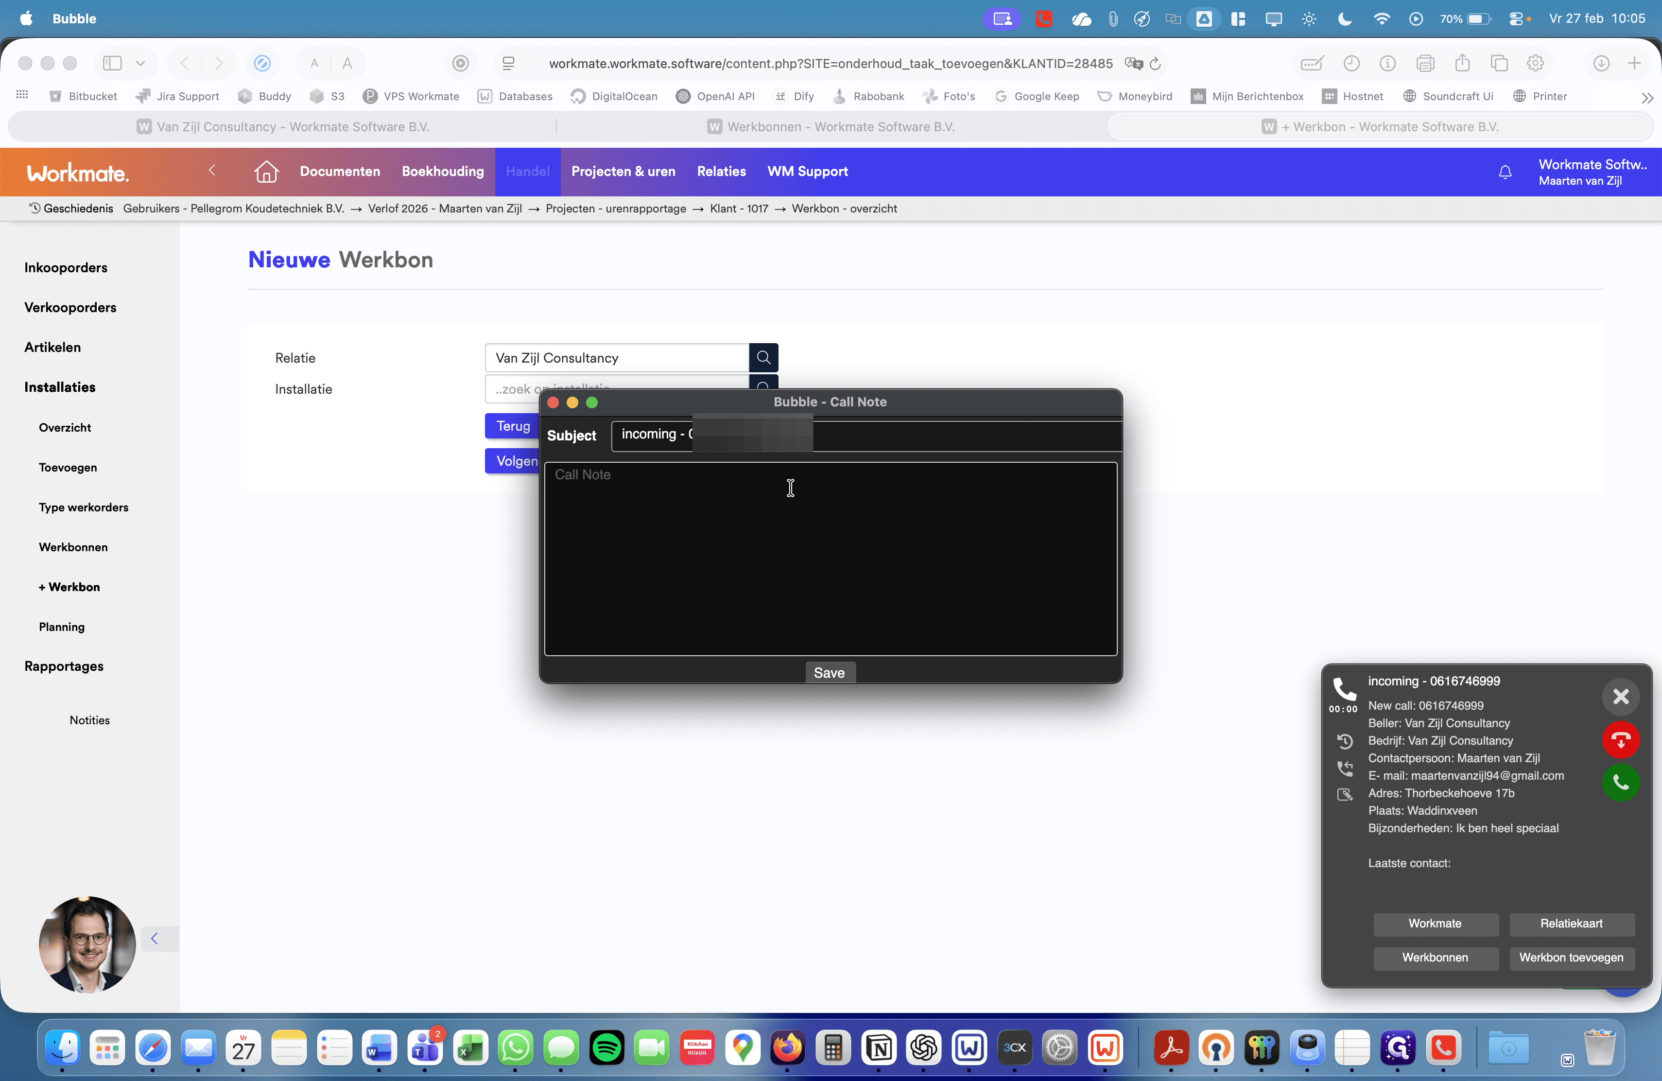This screenshot has width=1662, height=1081.
Task: Open Rapportages sidebar section
Action: 64,666
